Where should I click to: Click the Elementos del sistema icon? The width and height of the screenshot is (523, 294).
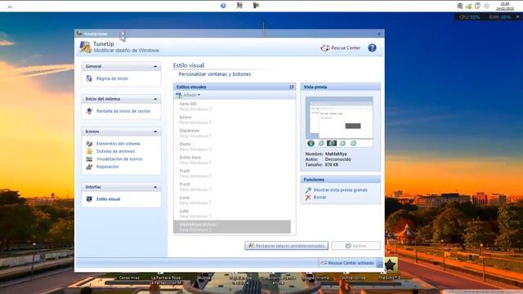pos(89,144)
